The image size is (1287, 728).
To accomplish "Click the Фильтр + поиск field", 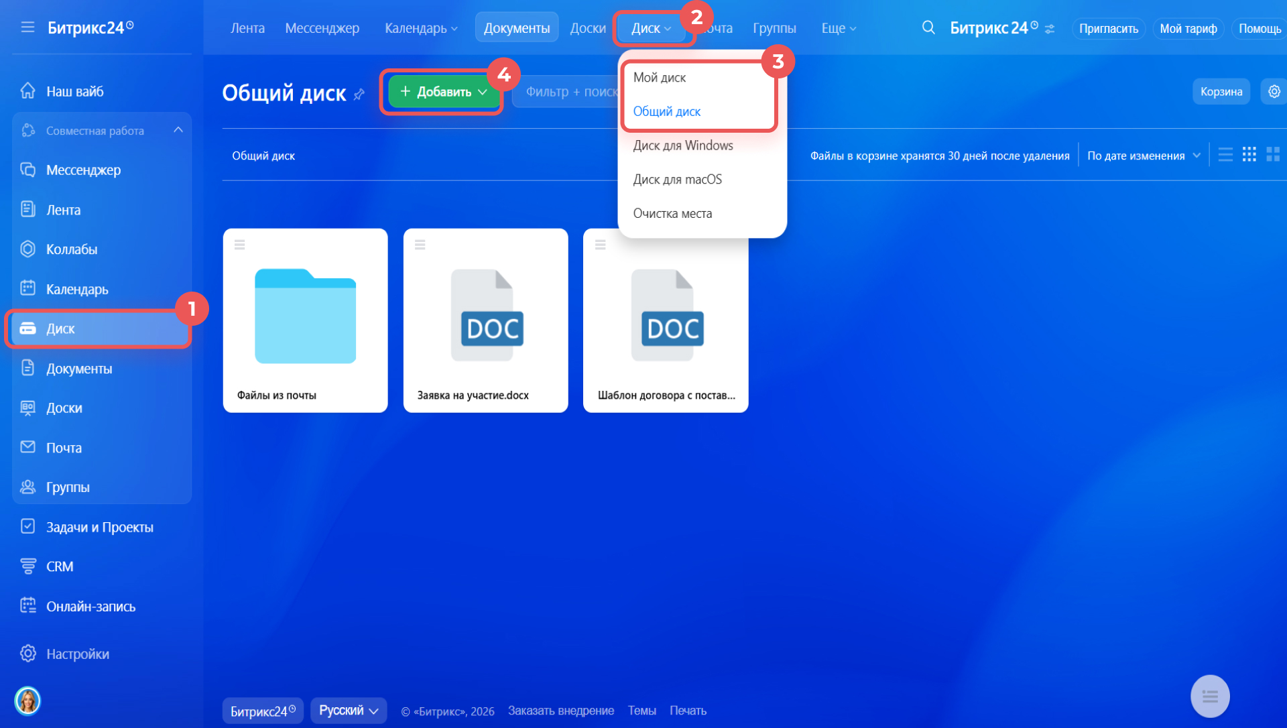I will (x=570, y=92).
